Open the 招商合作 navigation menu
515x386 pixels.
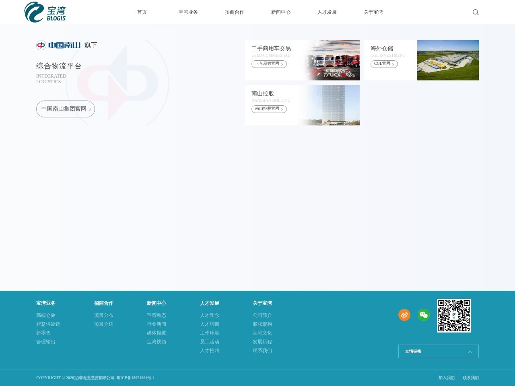[x=235, y=12]
